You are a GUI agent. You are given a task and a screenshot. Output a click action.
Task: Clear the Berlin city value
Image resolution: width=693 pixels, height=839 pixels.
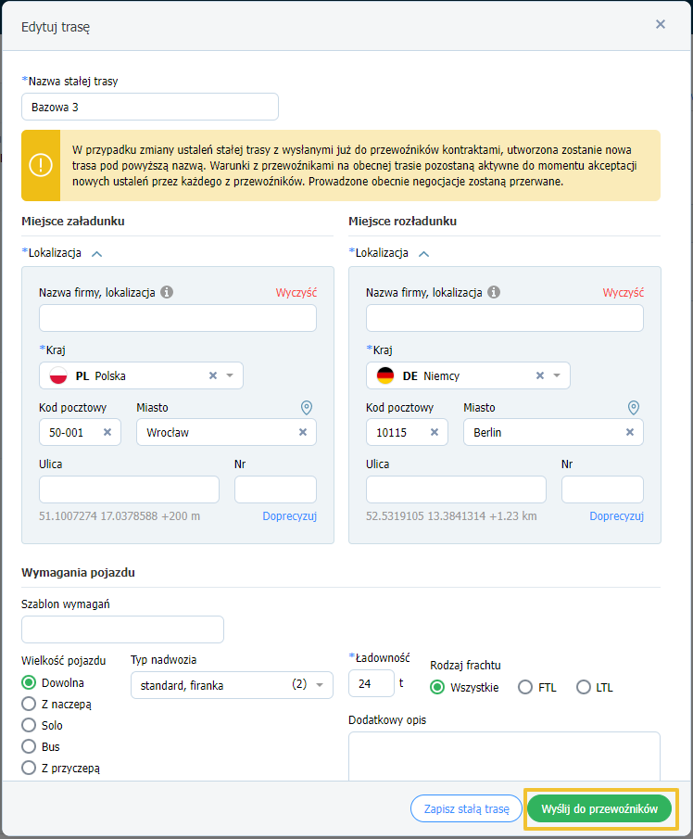630,432
